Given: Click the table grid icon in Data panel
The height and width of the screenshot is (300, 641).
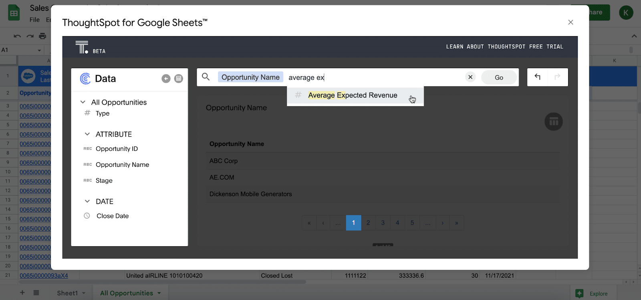Looking at the screenshot, I should (179, 79).
